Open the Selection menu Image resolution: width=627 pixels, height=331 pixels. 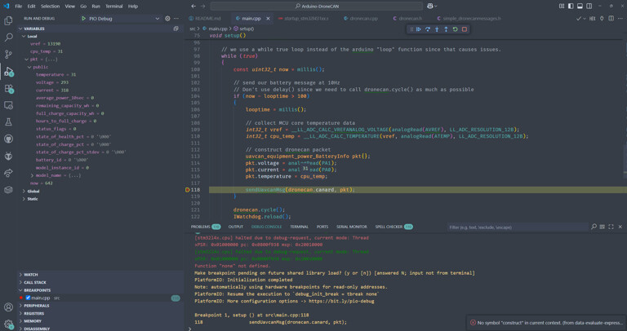click(50, 6)
